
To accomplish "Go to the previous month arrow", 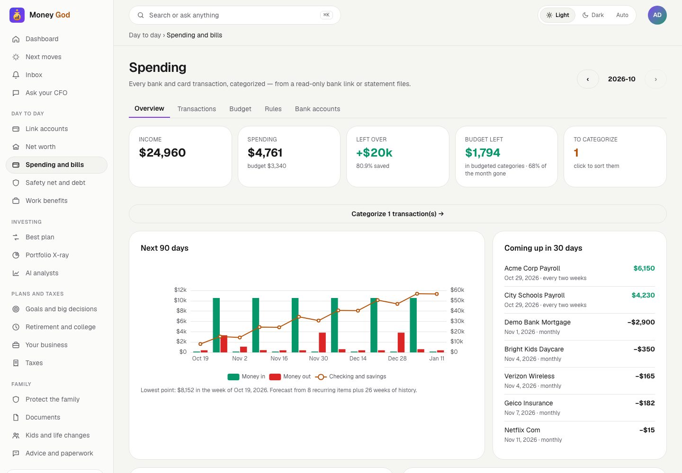I will tap(588, 79).
